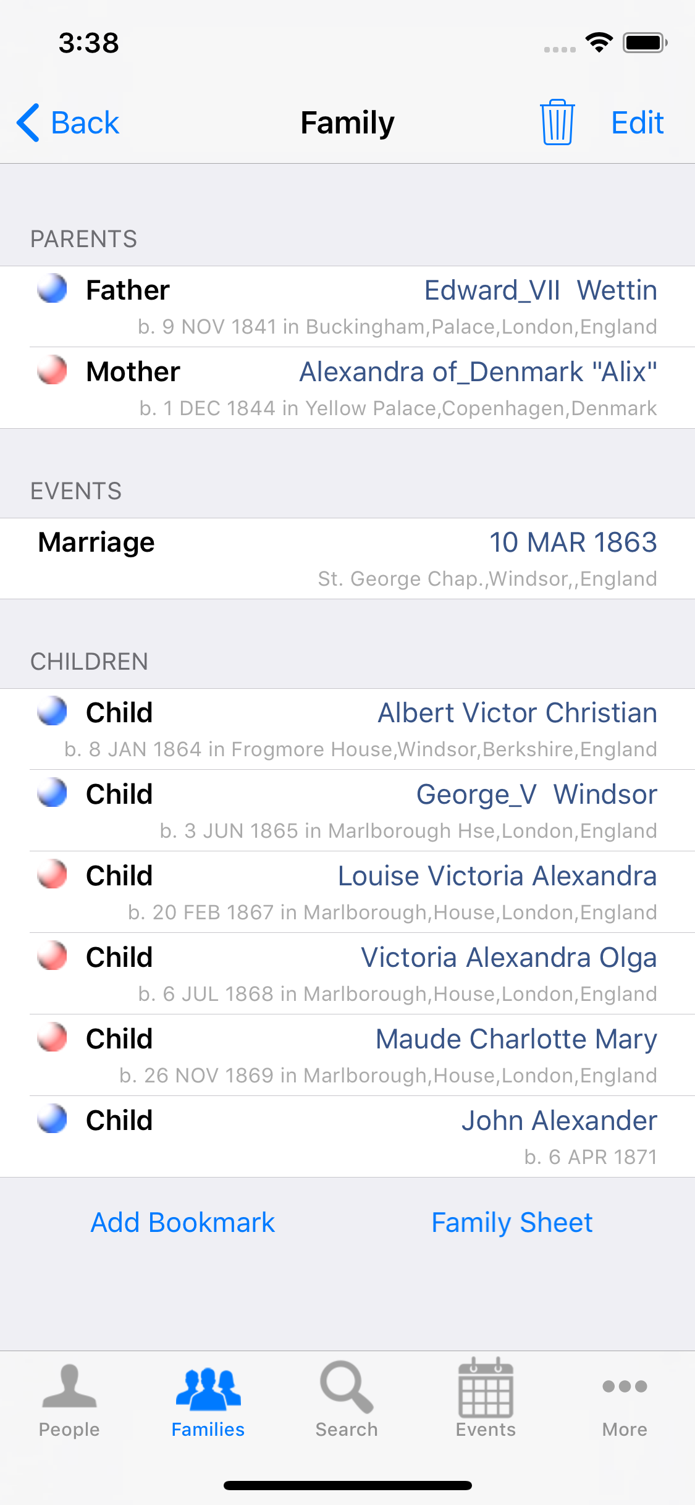Tap red sphere beside Maude Charlotte Mary
This screenshot has height=1505, width=695.
53,1037
